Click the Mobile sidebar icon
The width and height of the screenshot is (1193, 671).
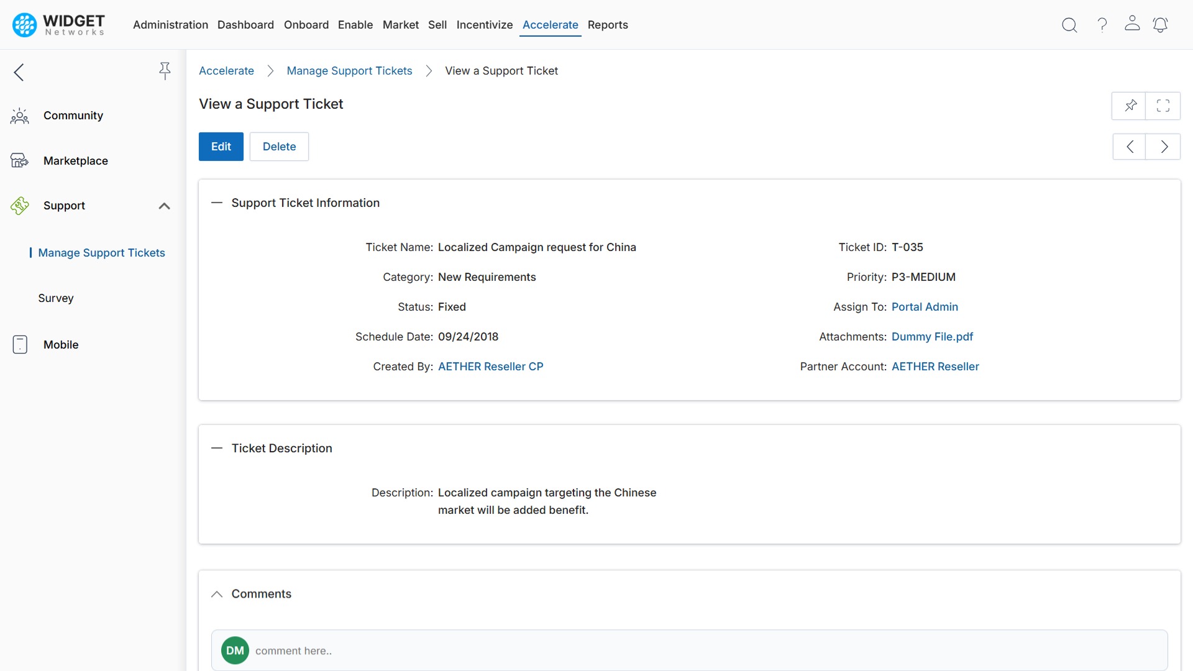click(x=19, y=344)
